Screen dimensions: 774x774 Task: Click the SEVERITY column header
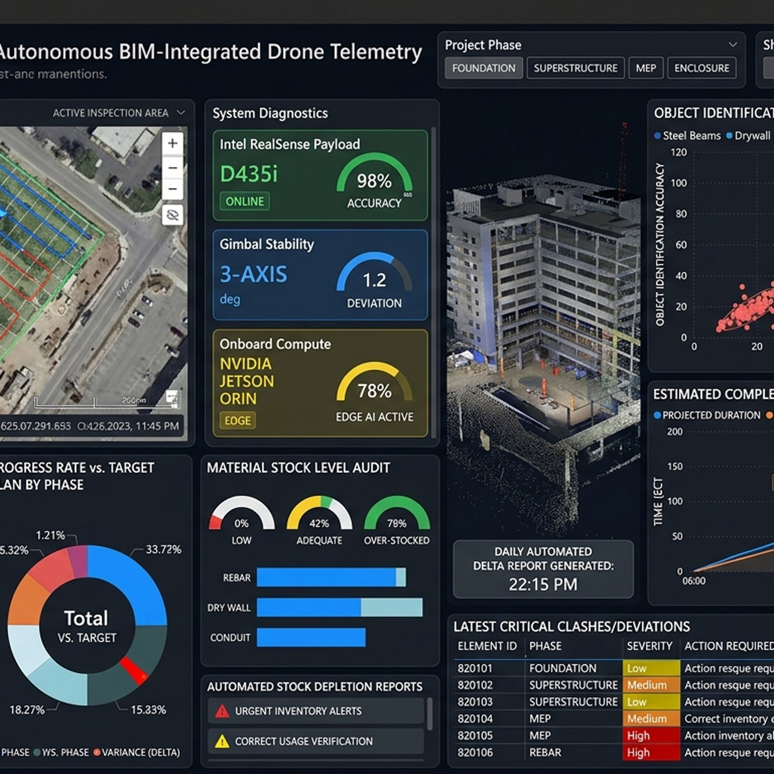pos(649,646)
